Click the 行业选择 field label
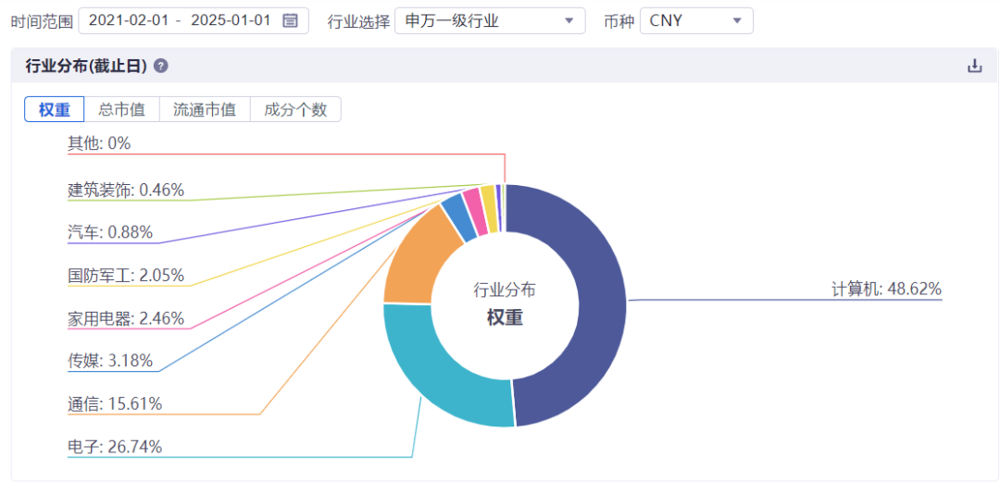1000x494 pixels. [x=358, y=21]
